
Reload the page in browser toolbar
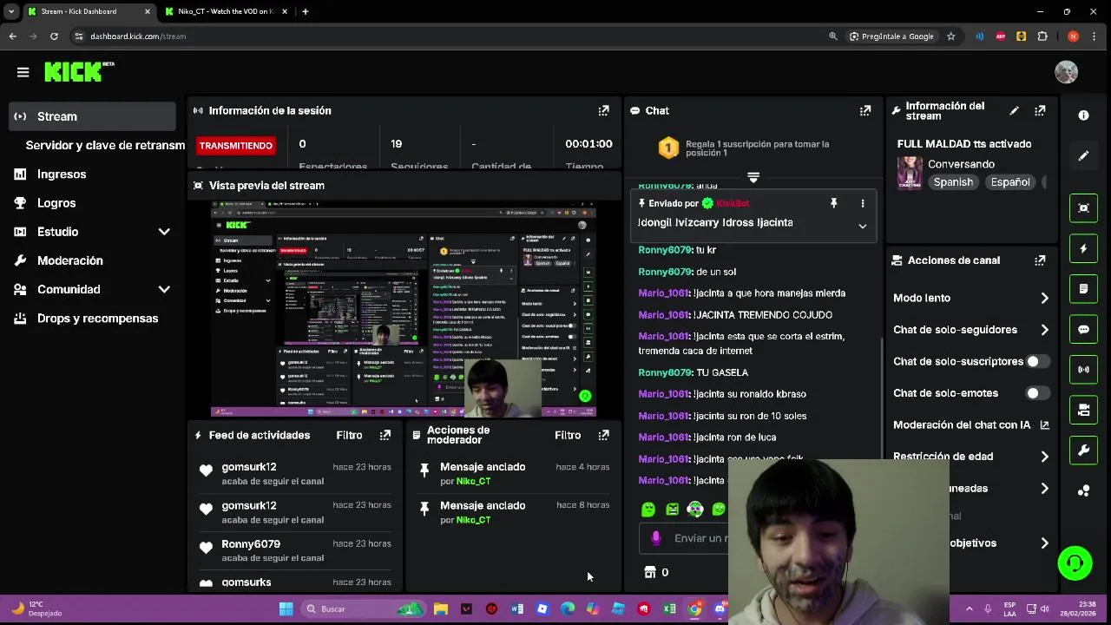[x=54, y=36]
